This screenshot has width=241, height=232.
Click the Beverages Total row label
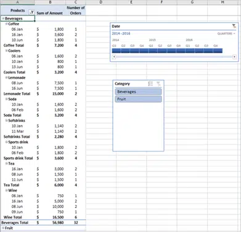coord(15,223)
